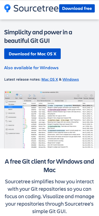Open the Show Remote Branches dropdown

[45, 101]
